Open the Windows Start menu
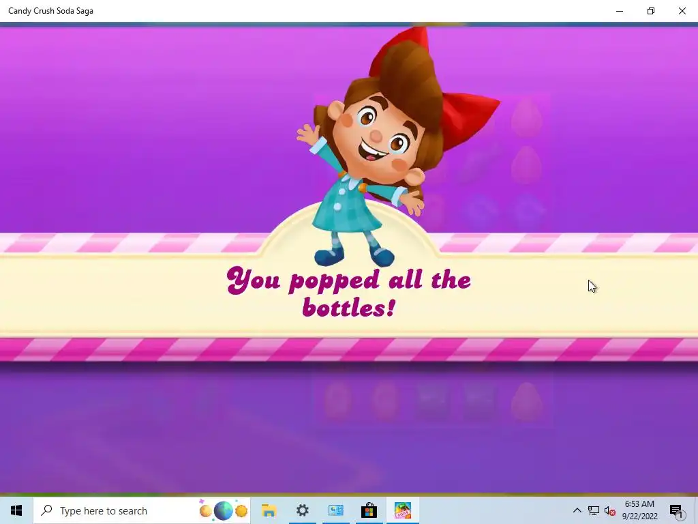 click(x=16, y=510)
